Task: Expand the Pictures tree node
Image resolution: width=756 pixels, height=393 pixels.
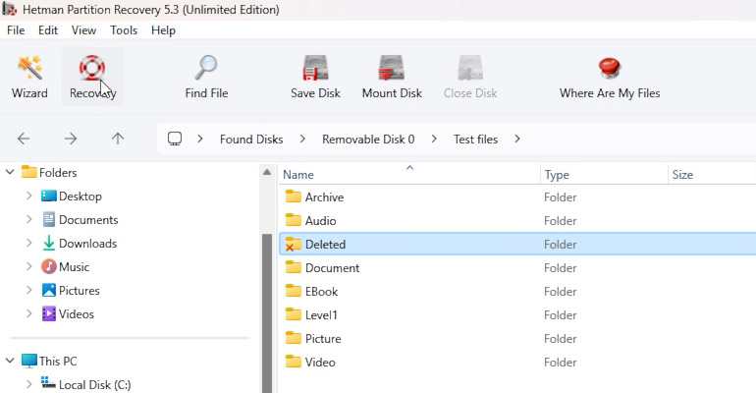Action: tap(28, 290)
